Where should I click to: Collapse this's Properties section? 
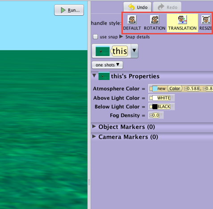94,75
